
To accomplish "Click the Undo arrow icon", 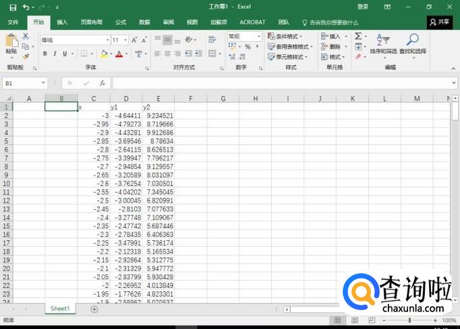I will 26,7.
